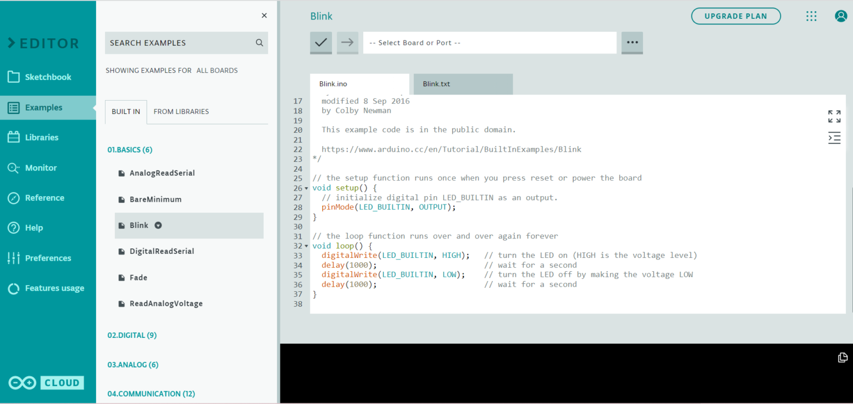Open the Libraries section
Viewport: 853px width, 404px height.
click(42, 137)
